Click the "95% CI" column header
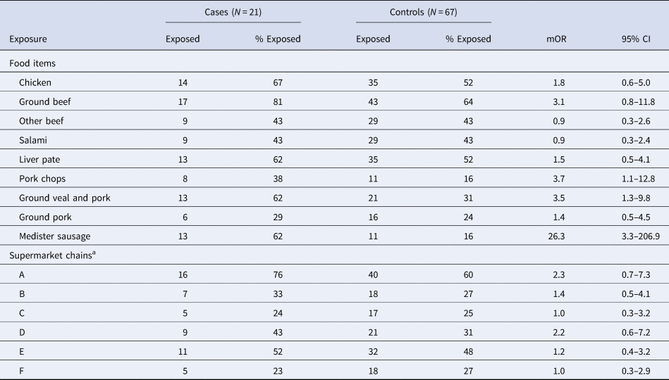 [634, 39]
